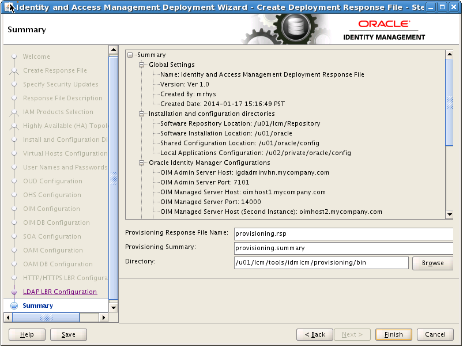Image resolution: width=463 pixels, height=347 pixels.
Task: Collapse the Summary root tree node
Action: tap(130, 55)
